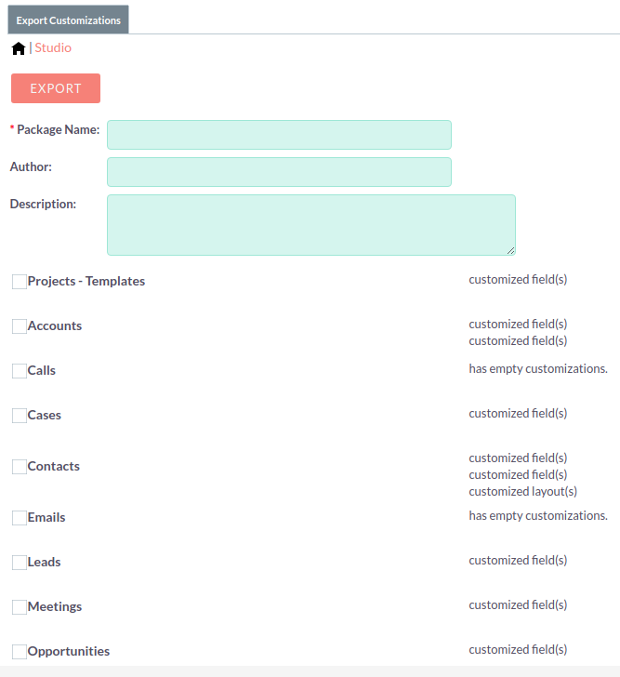
Task: Open the Studio breadcrumb link
Action: pos(53,47)
